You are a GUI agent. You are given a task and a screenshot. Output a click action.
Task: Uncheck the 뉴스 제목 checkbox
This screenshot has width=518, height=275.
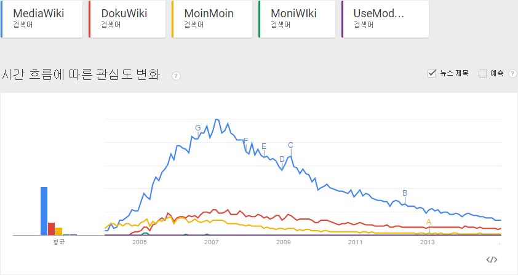tap(432, 74)
